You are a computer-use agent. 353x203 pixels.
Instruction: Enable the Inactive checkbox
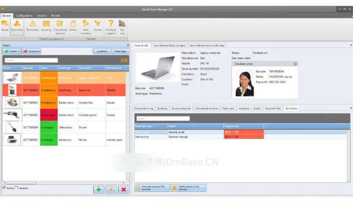click(x=16, y=188)
